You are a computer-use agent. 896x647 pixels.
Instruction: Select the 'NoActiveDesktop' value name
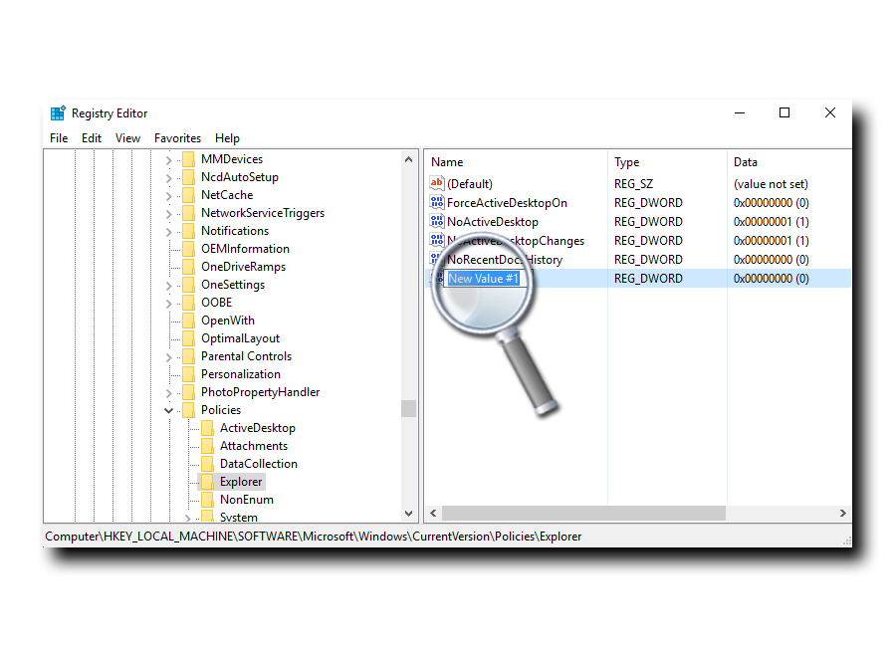click(493, 222)
